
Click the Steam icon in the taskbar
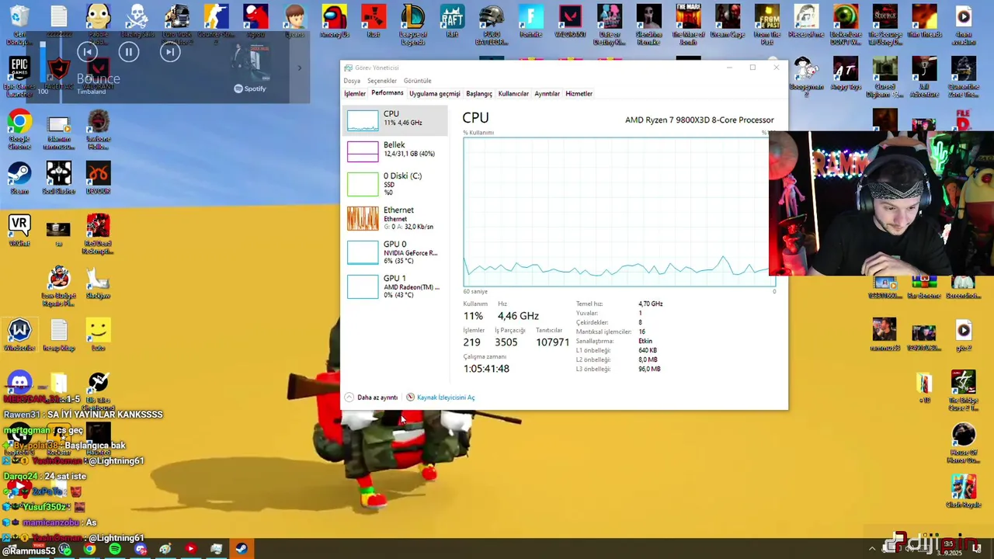coord(242,549)
